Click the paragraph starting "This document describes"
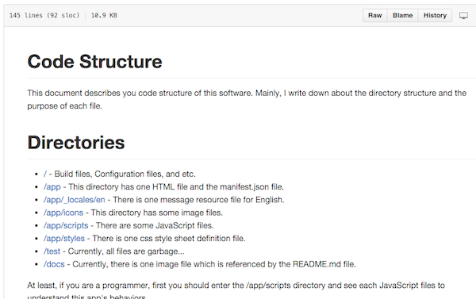The width and height of the screenshot is (476, 299). pyautogui.click(x=247, y=99)
